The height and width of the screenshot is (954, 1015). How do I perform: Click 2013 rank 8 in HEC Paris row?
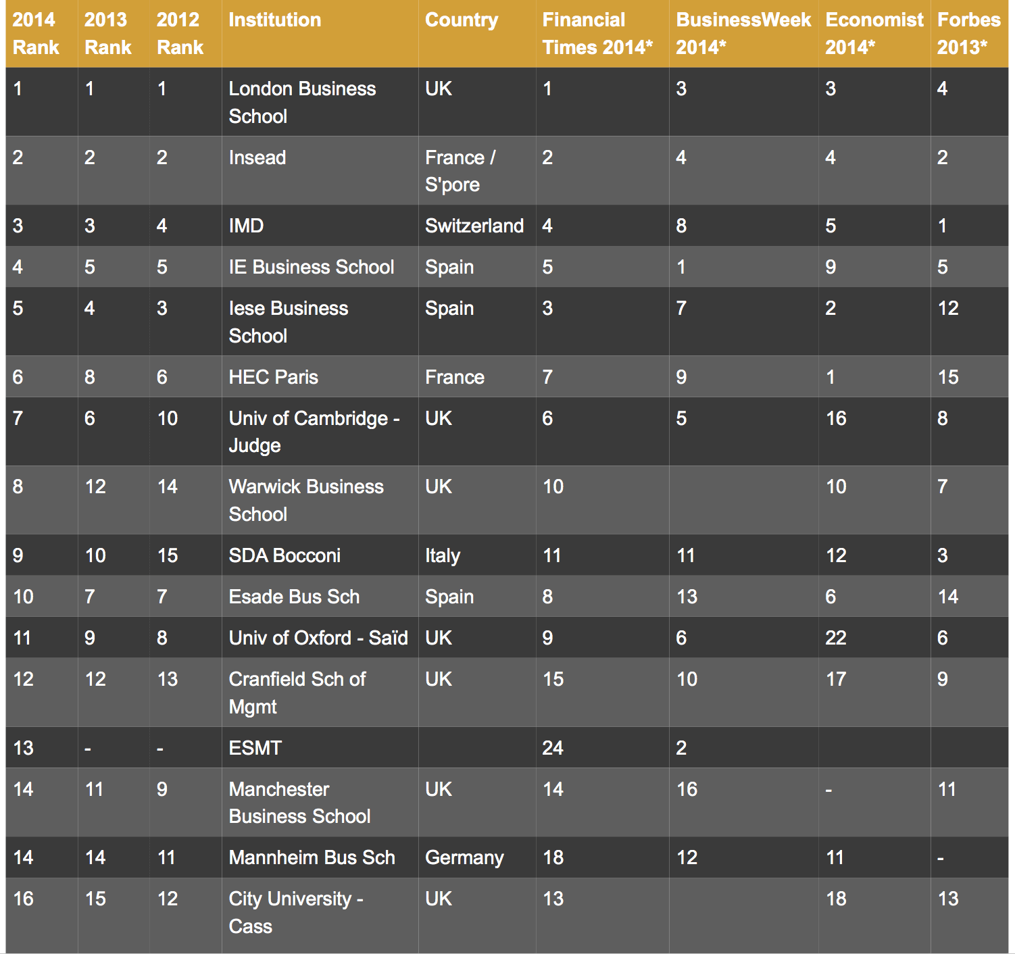114,377
